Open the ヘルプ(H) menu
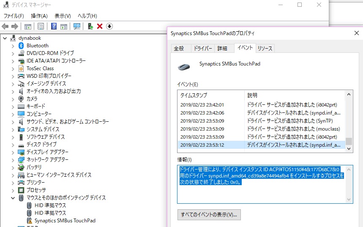This screenshot has height=227, width=363. point(87,16)
